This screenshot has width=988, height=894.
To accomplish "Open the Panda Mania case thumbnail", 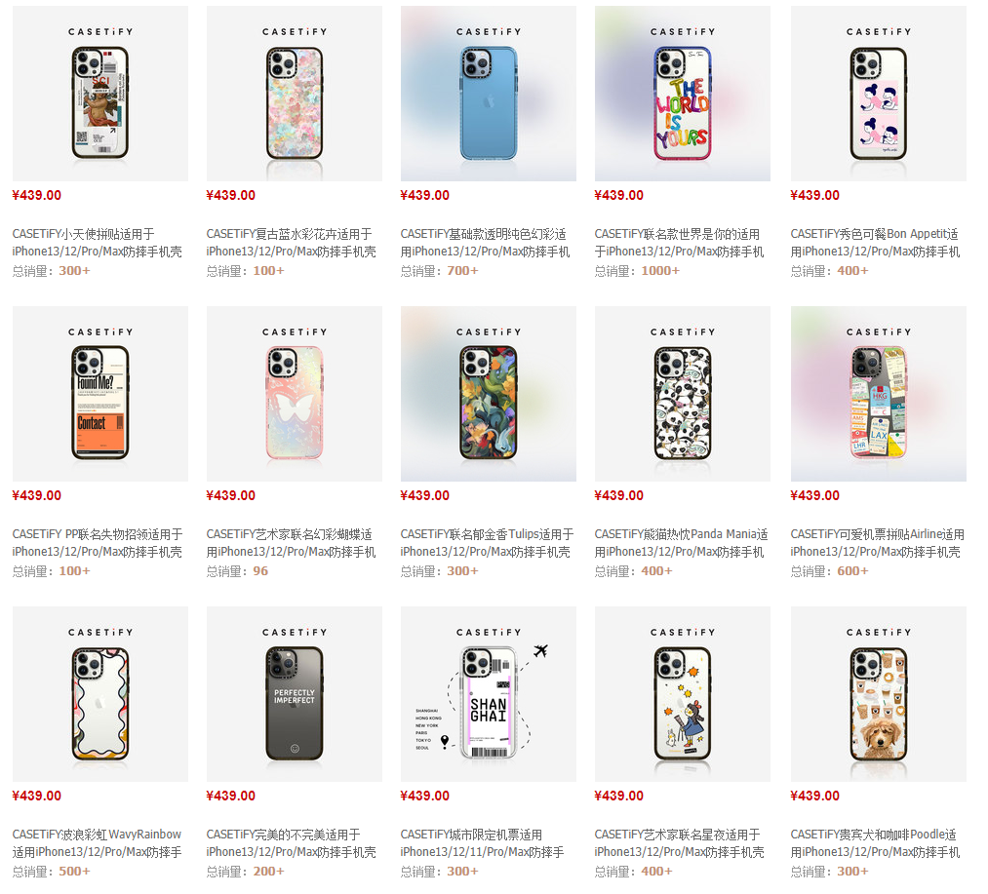I will pos(683,394).
